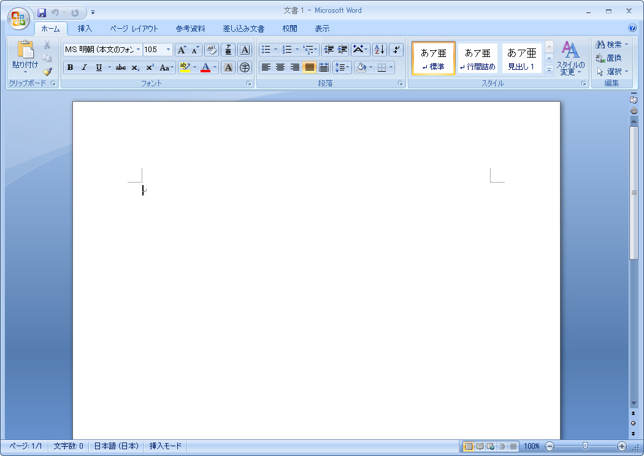Open the 表示 tab
Viewport: 644px width, 456px height.
click(x=322, y=29)
